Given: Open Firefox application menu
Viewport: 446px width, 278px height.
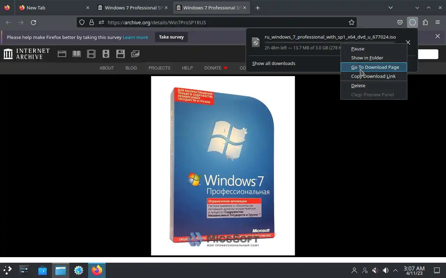Looking at the screenshot, I should tap(438, 22).
